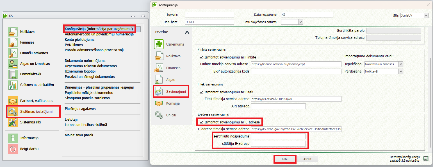
Task: Click Sistēmas rīki tools icon
Action: (x=13, y=122)
